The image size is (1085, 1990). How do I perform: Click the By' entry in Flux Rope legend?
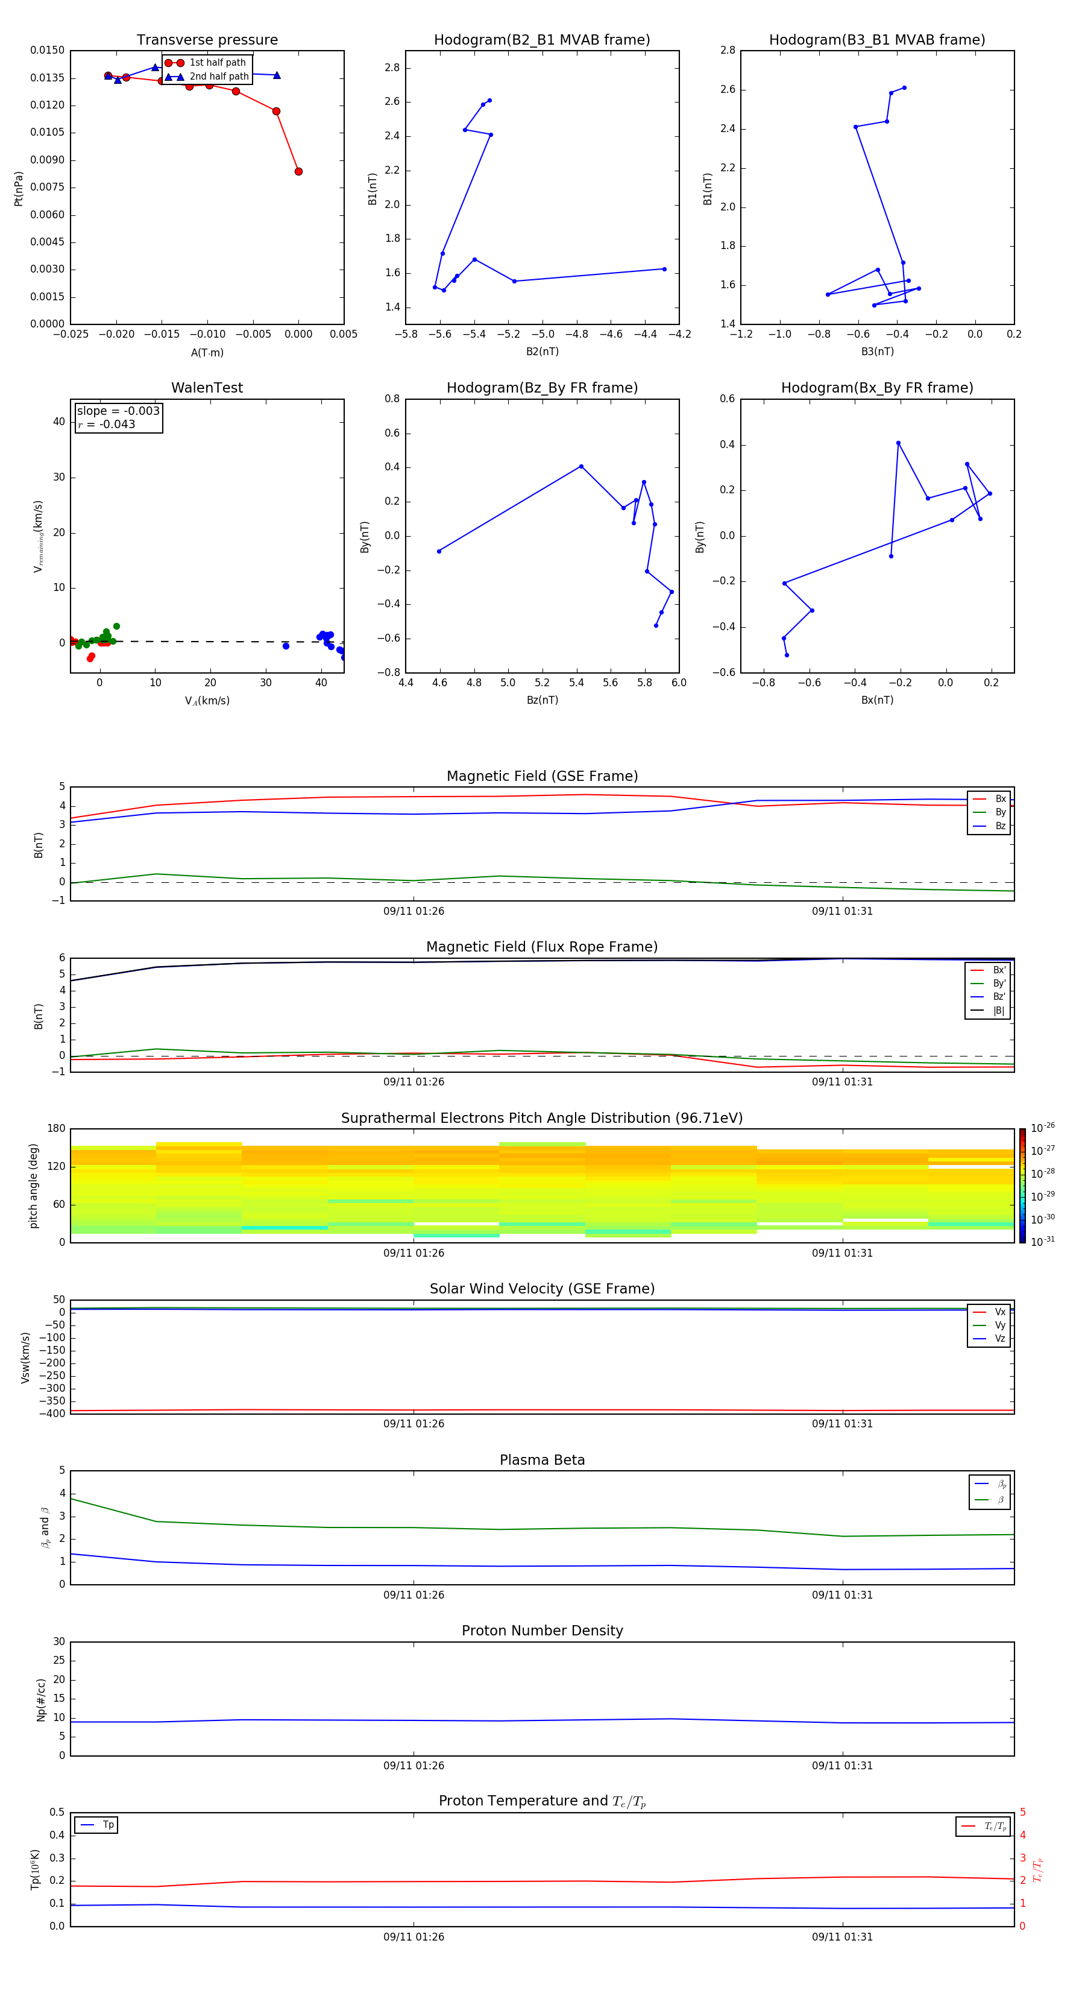tap(988, 984)
